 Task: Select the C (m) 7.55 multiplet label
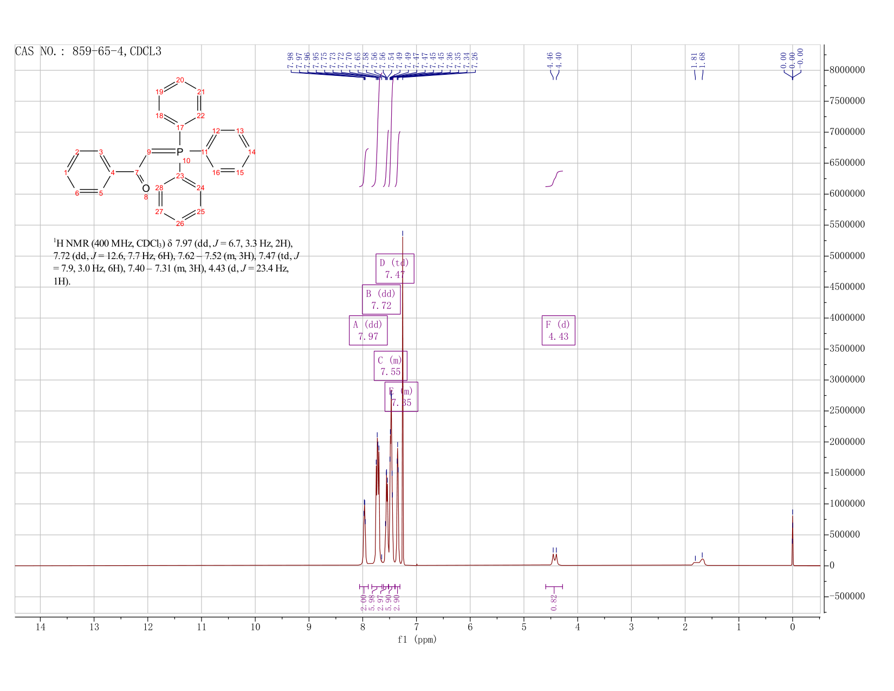(x=390, y=366)
